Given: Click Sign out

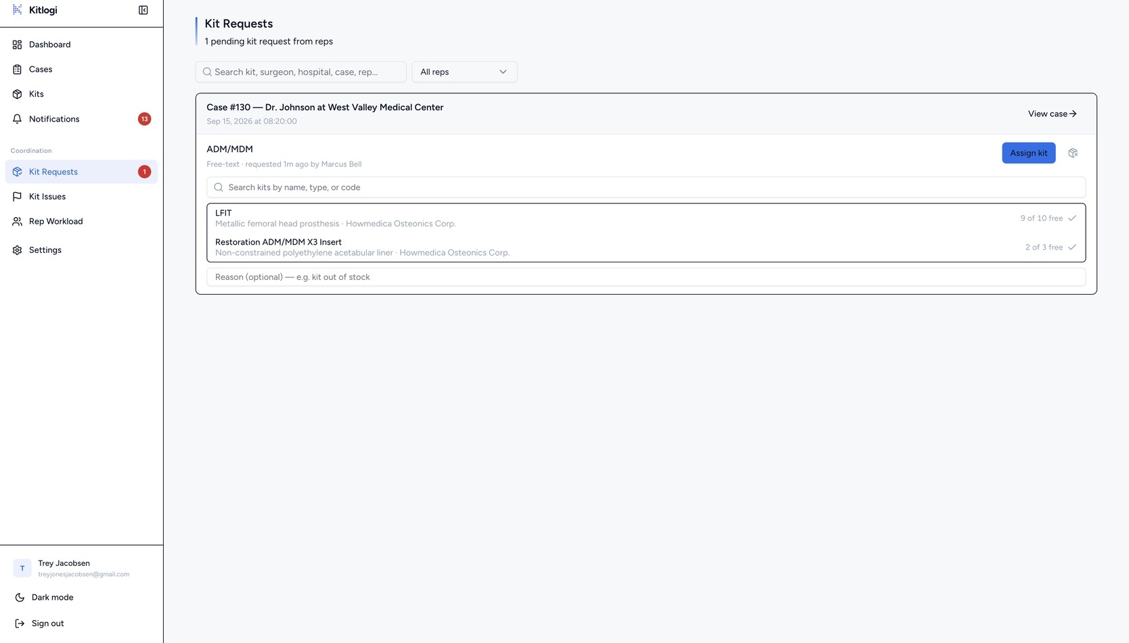Looking at the screenshot, I should [81, 623].
